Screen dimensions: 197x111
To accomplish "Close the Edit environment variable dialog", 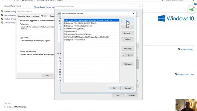I will (133, 13).
